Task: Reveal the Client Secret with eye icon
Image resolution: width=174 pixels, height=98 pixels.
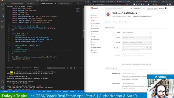Action: coord(148,48)
